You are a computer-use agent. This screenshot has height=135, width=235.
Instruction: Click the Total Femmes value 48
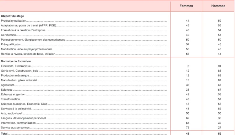click(188, 133)
